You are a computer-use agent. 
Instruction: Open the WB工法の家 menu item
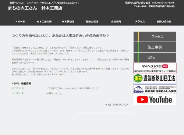pyautogui.click(x=44, y=22)
